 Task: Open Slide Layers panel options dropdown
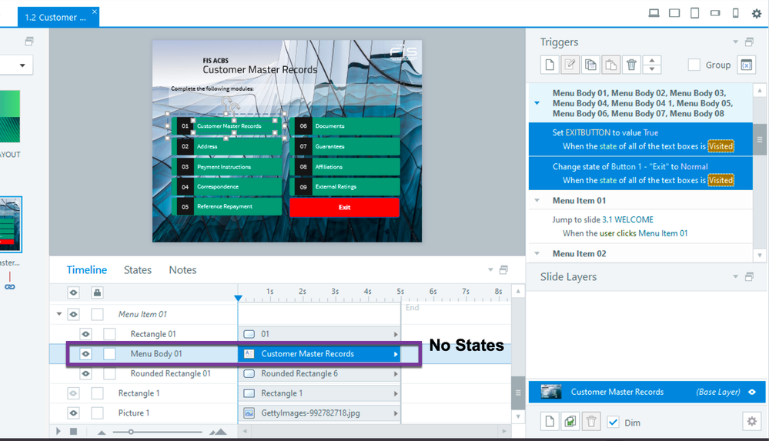pos(735,277)
